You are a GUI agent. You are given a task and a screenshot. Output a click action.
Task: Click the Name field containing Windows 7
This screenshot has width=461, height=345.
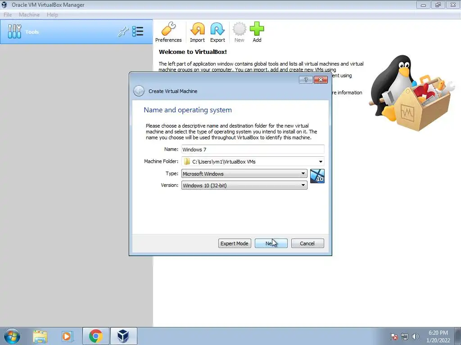pyautogui.click(x=253, y=149)
